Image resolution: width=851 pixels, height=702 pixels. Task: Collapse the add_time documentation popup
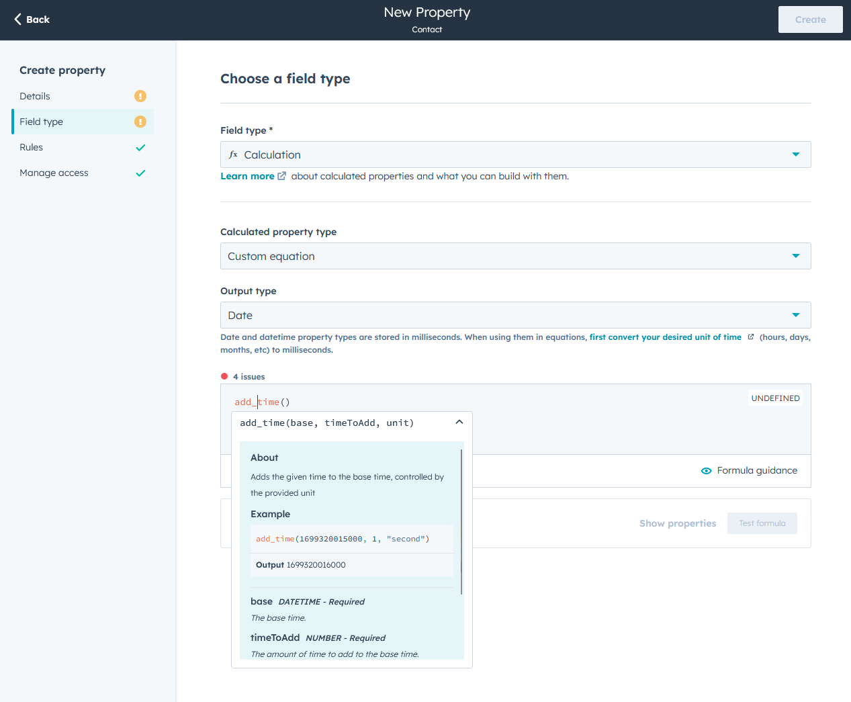click(x=459, y=422)
